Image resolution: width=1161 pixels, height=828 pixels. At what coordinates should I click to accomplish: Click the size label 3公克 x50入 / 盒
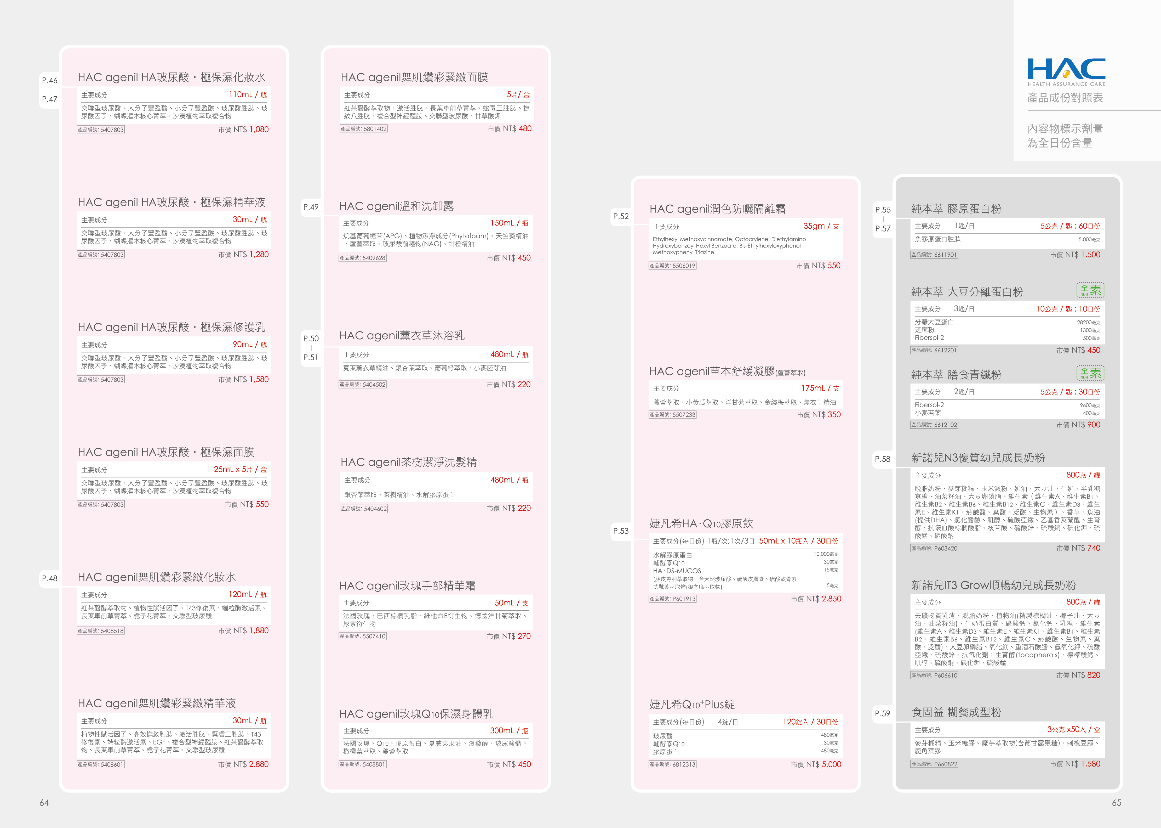tap(1074, 730)
